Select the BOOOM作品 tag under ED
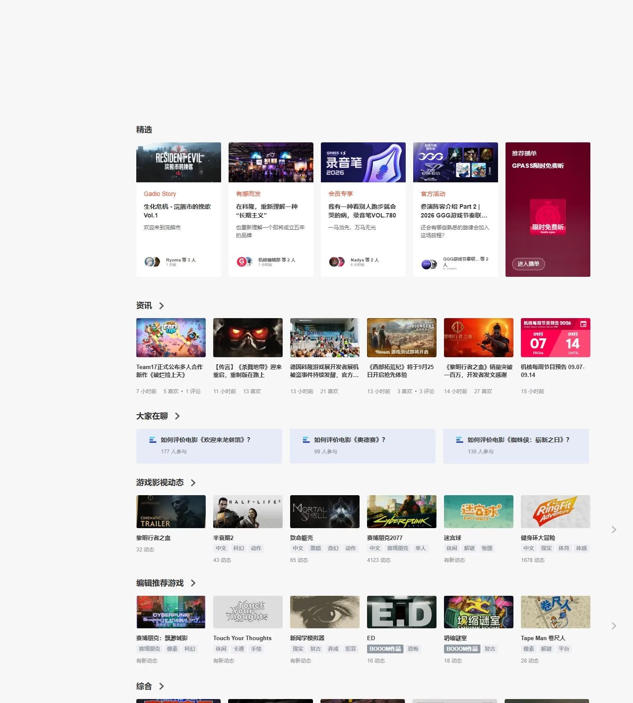 pos(385,649)
